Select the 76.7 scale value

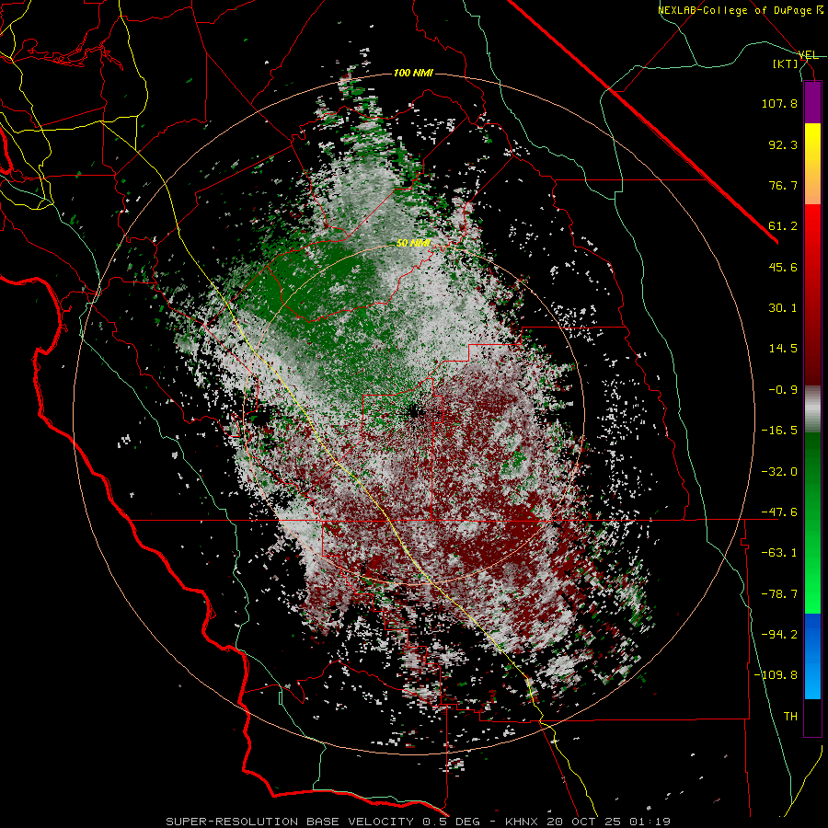tap(783, 185)
